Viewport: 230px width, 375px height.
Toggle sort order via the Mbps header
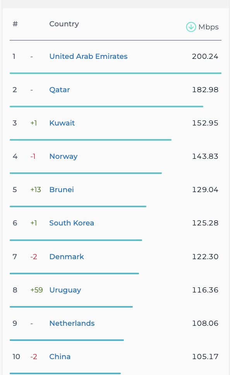208,27
